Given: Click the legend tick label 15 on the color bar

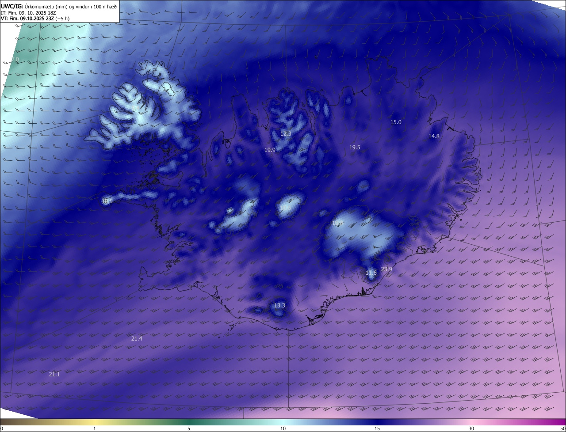Looking at the screenshot, I should 377,428.
